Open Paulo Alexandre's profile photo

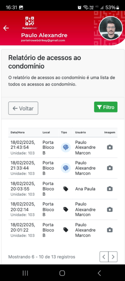(111, 28)
